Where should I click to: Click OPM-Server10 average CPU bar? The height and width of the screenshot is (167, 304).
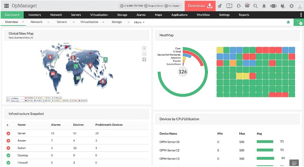tap(265, 142)
